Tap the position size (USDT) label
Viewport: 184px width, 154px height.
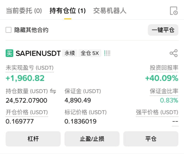[27, 91]
